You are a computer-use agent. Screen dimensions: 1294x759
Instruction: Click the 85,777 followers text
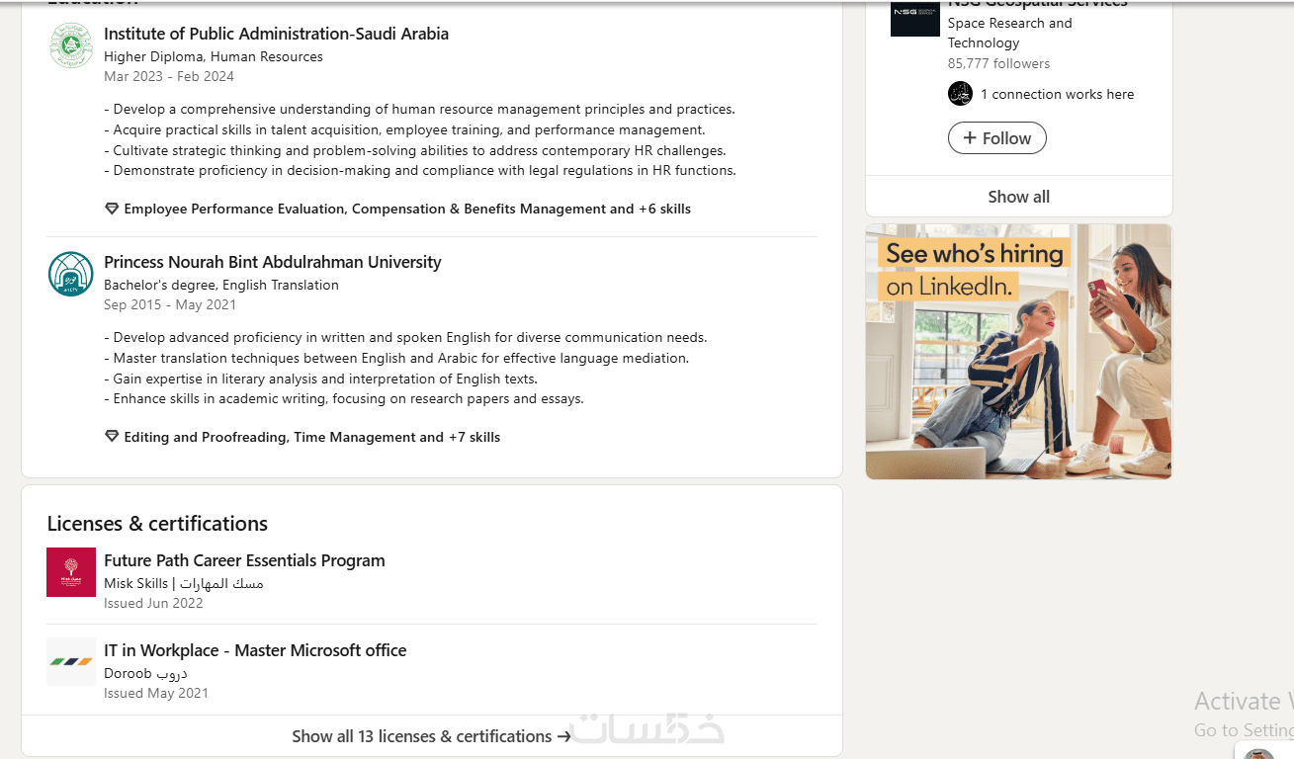[998, 63]
